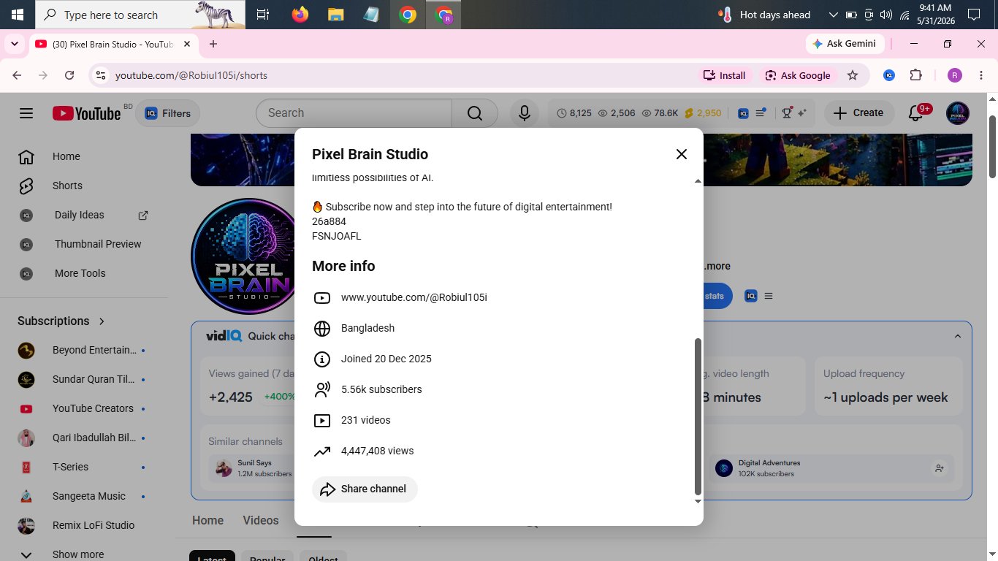Expand channel description ...more
Screen dimensions: 998x561
[716, 266]
